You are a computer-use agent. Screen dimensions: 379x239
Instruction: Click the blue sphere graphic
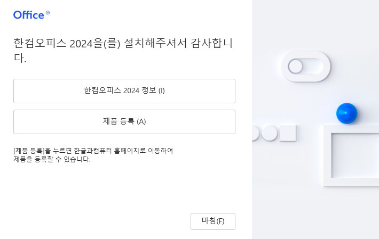[346, 113]
